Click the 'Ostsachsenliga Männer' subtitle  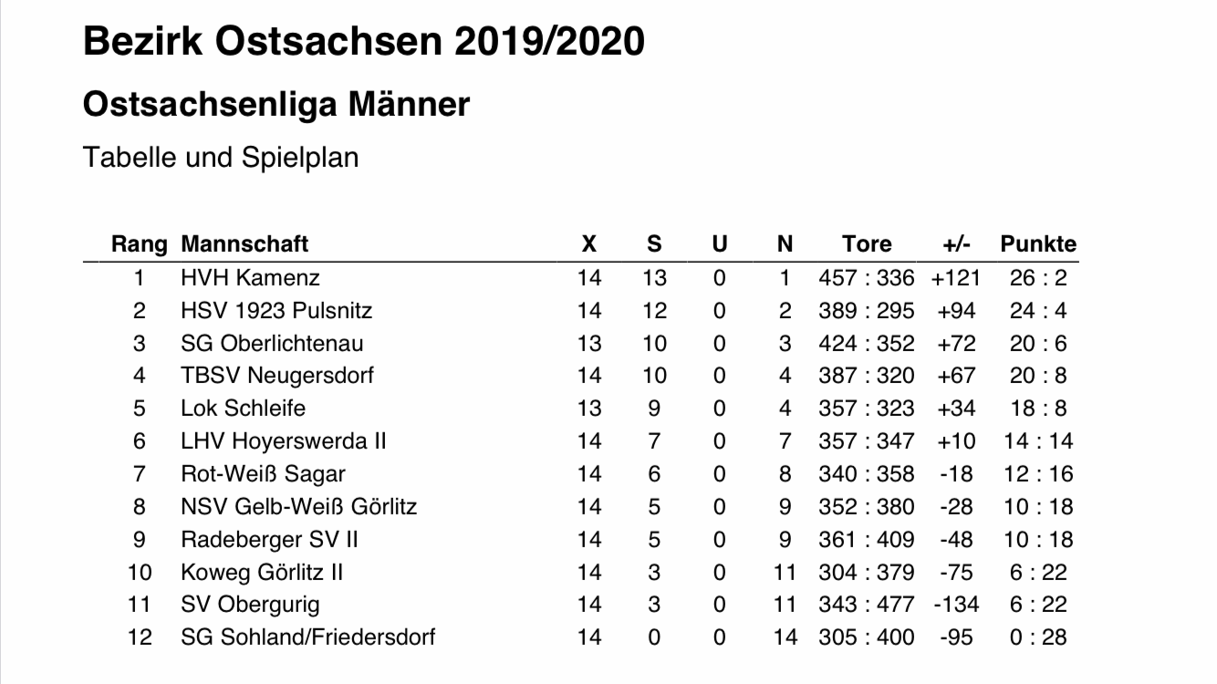[x=276, y=105]
